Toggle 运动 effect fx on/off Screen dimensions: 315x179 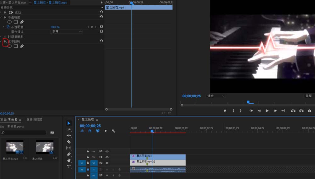pos(5,13)
